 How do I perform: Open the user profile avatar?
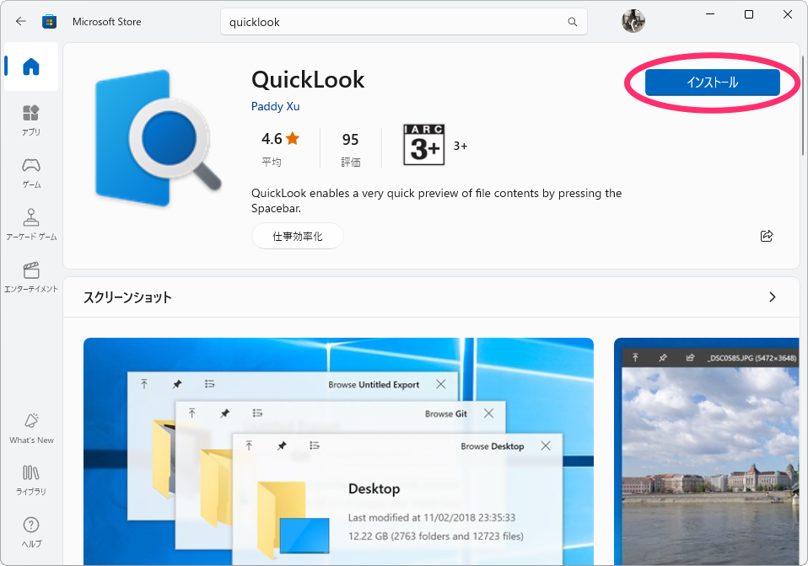click(x=633, y=21)
